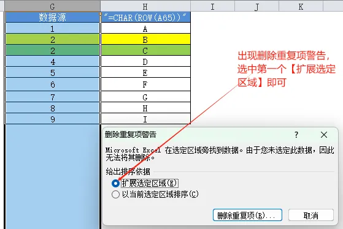Select the data cell with value 4
The width and height of the screenshot is (343, 229).
click(53, 61)
